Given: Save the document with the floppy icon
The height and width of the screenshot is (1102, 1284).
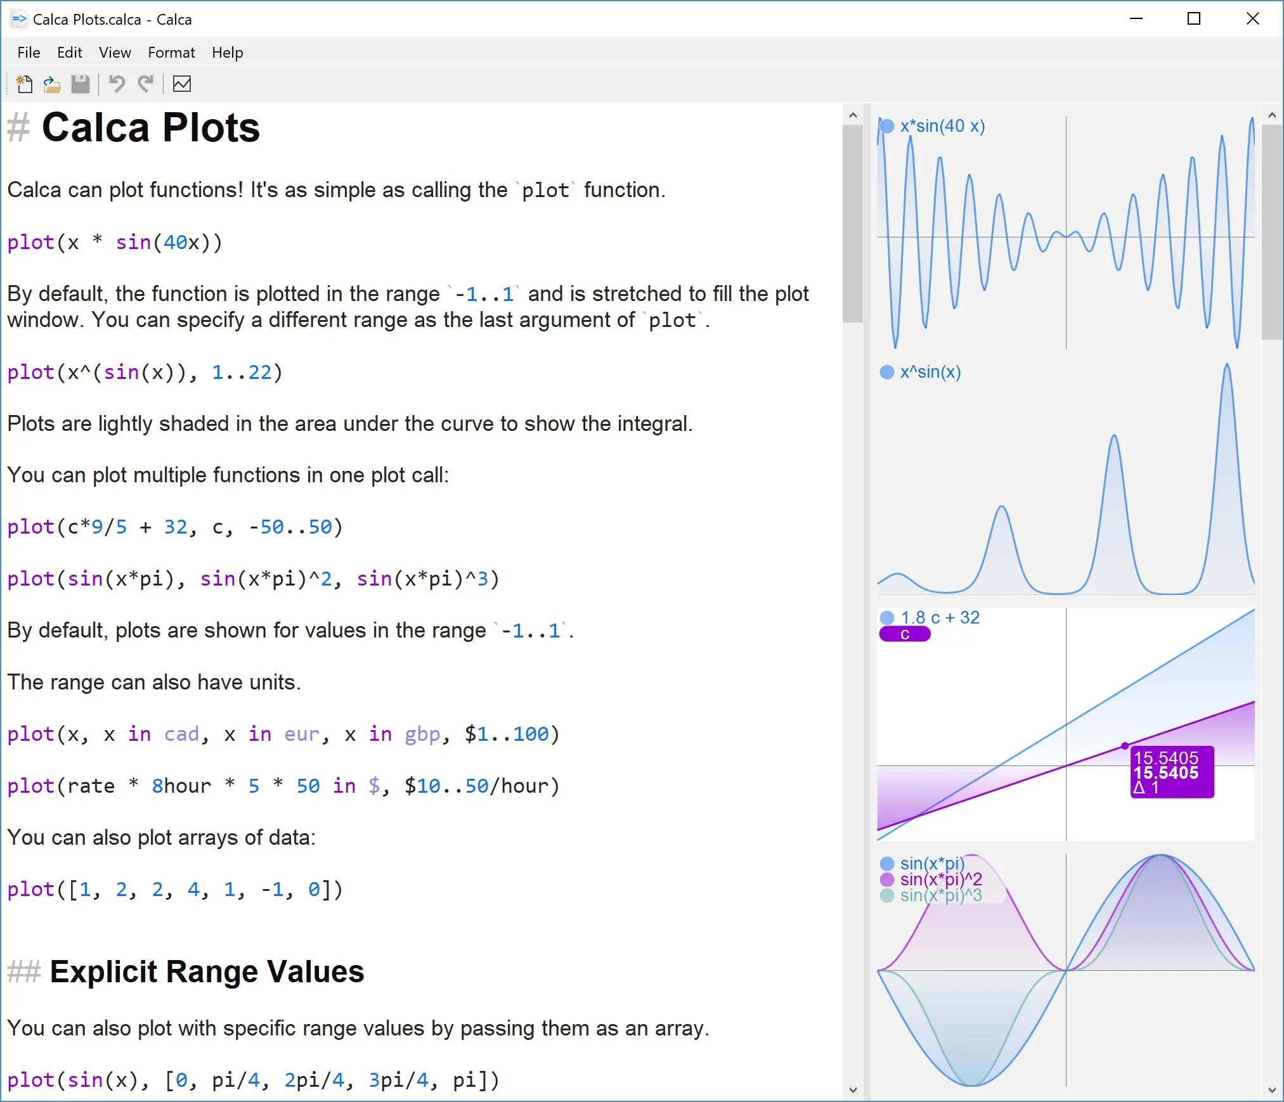Looking at the screenshot, I should click(81, 84).
